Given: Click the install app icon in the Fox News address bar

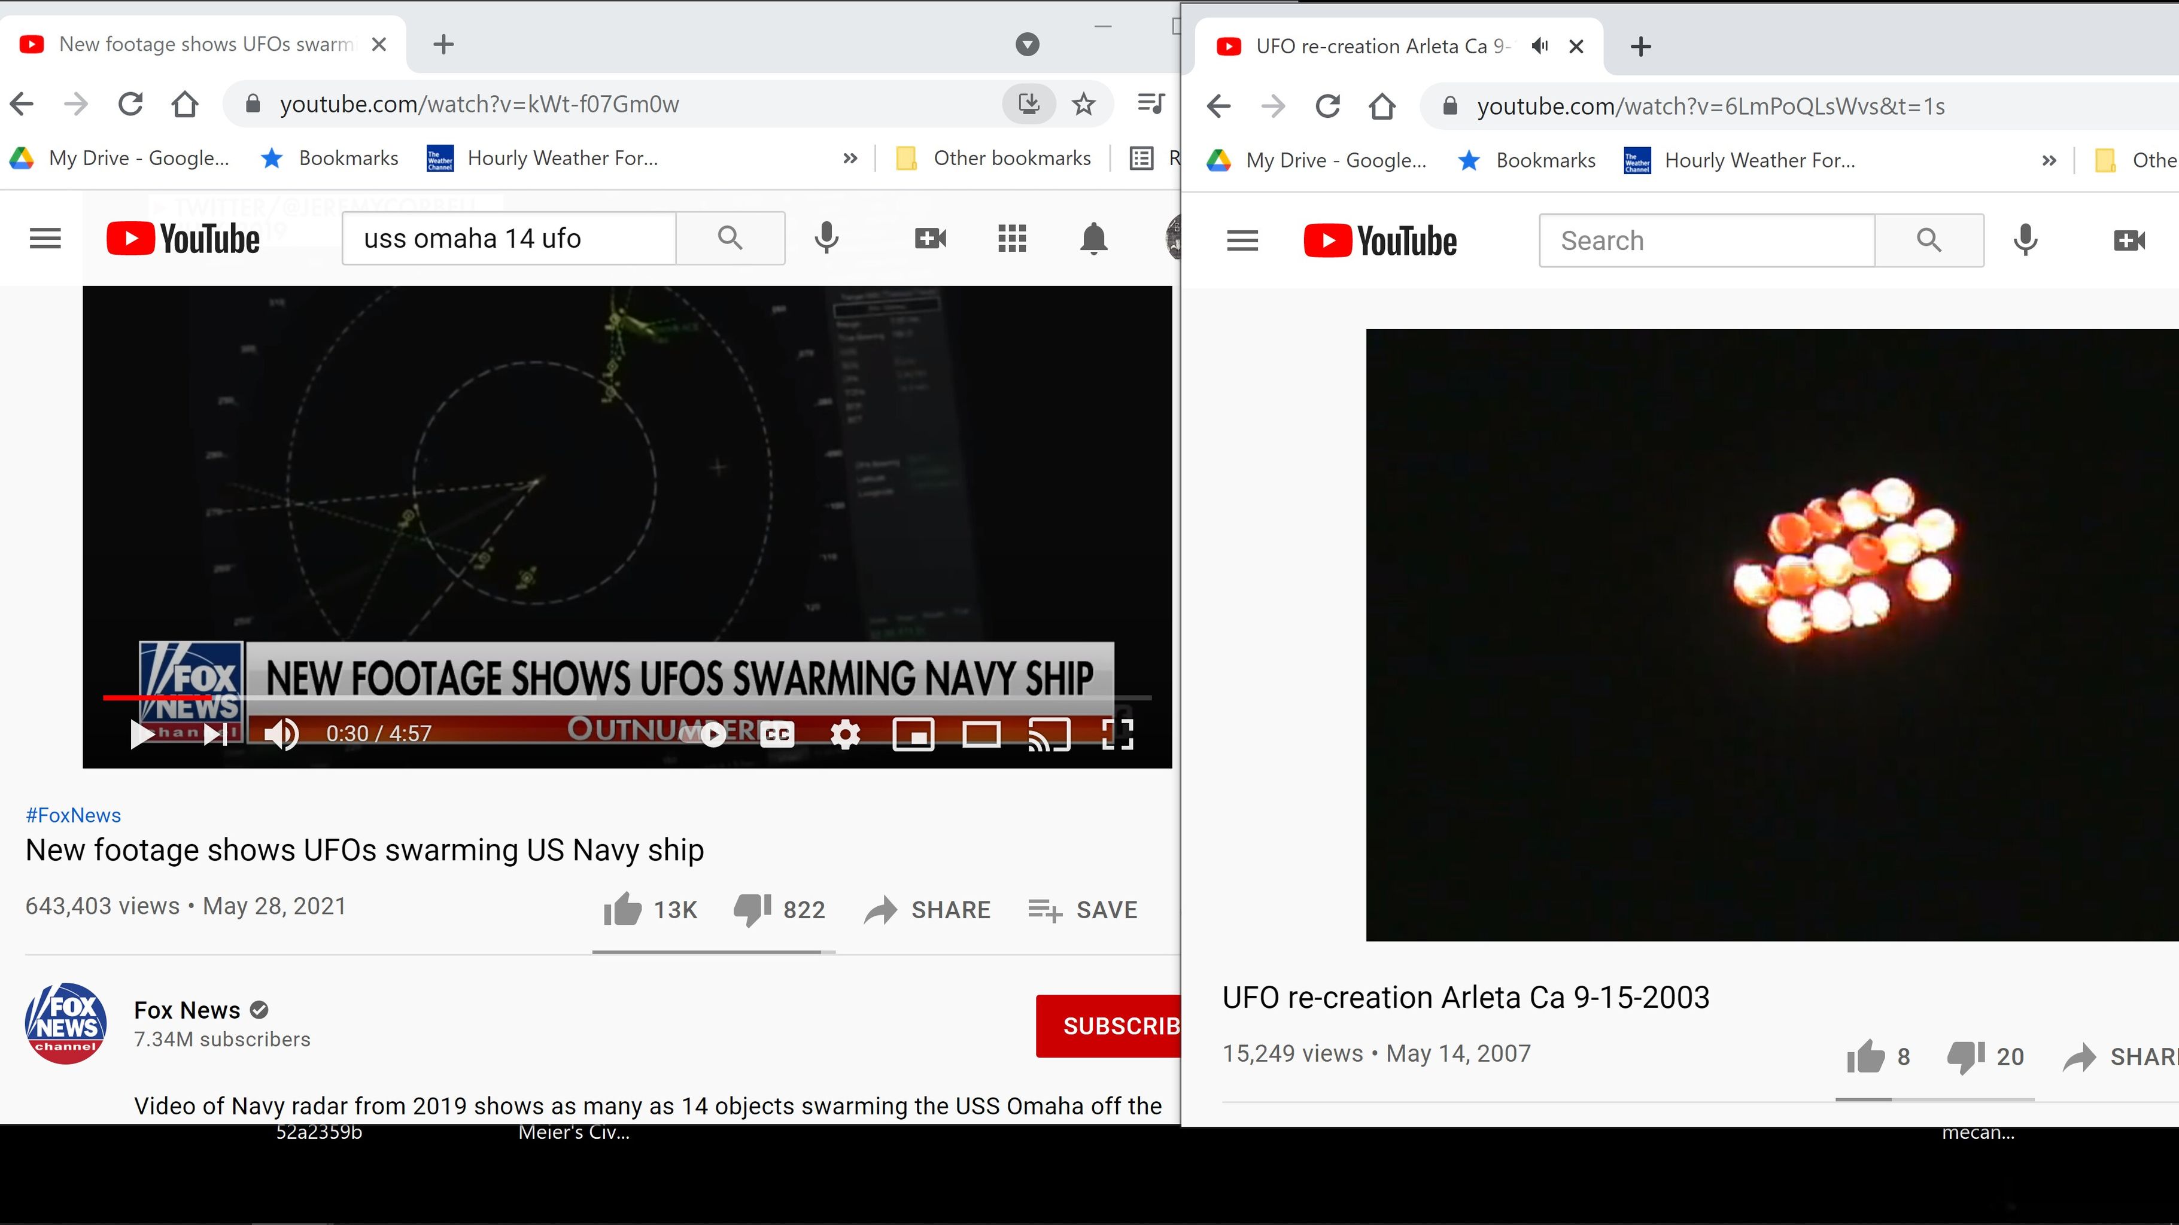Looking at the screenshot, I should tap(1029, 104).
